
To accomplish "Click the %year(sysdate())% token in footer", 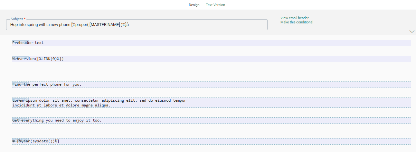I will pos(38,141).
